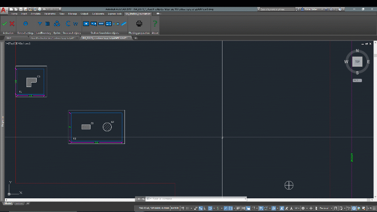Click the C-shaped Structural objects icon
This screenshot has height=212, width=377.
68,23
